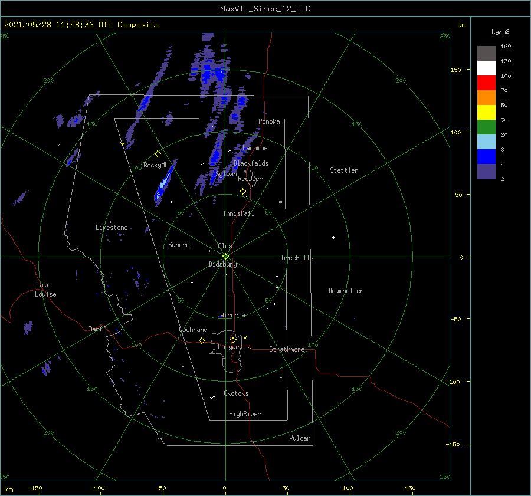
Task: Click the Banff town label
Action: click(97, 329)
